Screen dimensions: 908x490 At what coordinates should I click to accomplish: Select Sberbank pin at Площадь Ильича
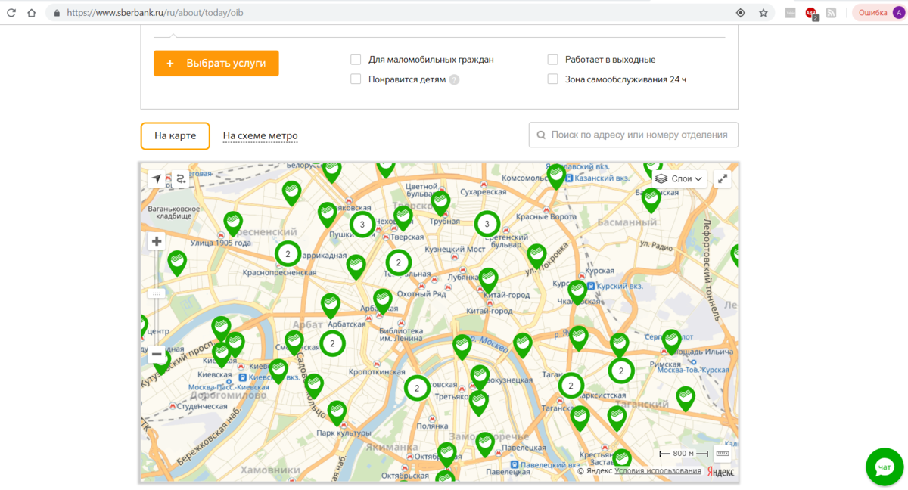click(x=672, y=341)
